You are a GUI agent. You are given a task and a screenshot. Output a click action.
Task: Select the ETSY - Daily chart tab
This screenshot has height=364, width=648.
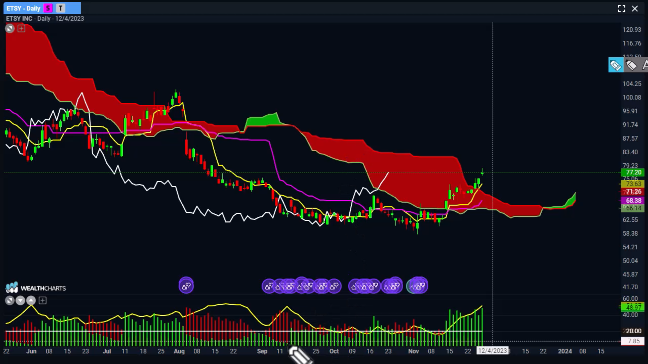[x=42, y=8]
